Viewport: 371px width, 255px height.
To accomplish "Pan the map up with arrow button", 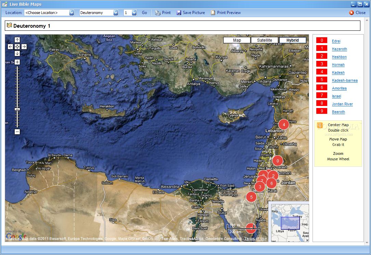I will (17, 40).
